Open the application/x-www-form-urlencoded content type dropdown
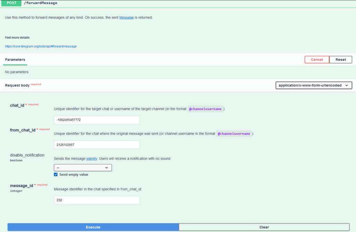Screen dimensions: 356x232 [314, 85]
